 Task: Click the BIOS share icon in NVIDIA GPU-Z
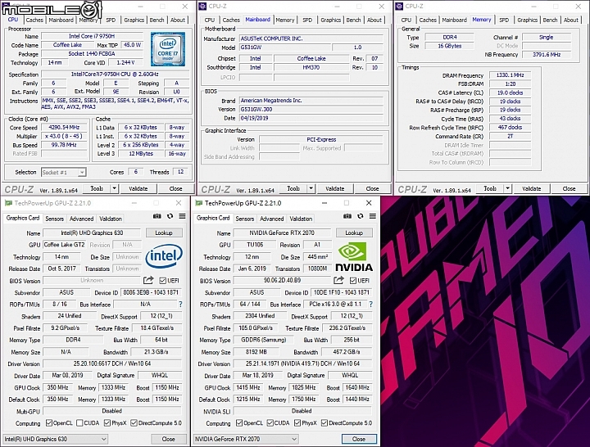[x=338, y=280]
